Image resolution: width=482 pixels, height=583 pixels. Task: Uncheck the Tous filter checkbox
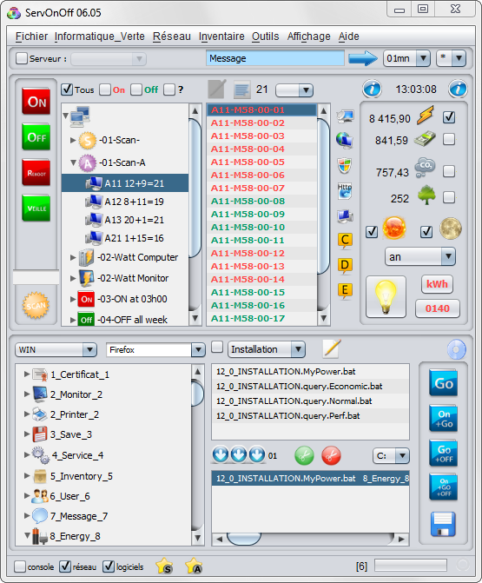tap(67, 89)
